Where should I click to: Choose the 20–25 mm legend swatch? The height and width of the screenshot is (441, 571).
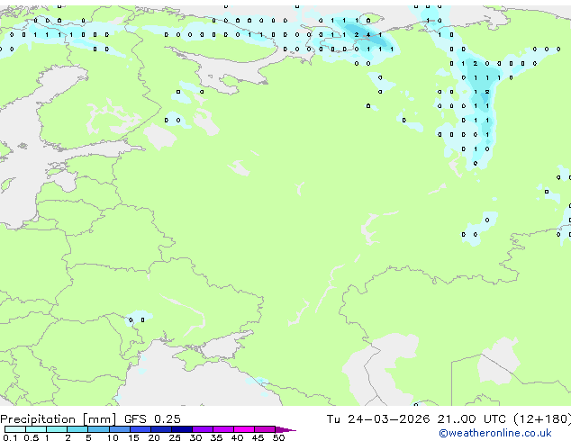coord(161,429)
